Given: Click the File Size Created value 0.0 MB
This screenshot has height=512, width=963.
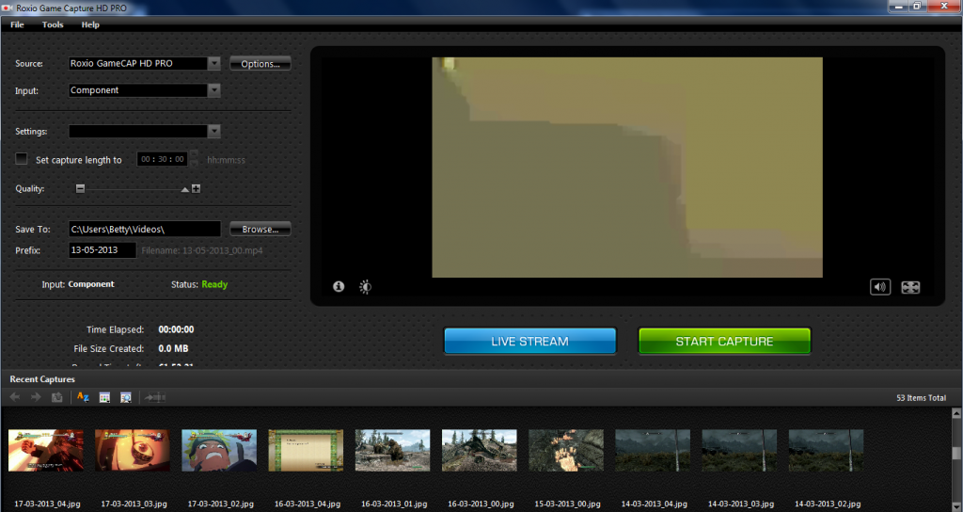Looking at the screenshot, I should pos(173,348).
